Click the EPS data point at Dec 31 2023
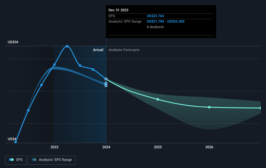 tap(106, 79)
